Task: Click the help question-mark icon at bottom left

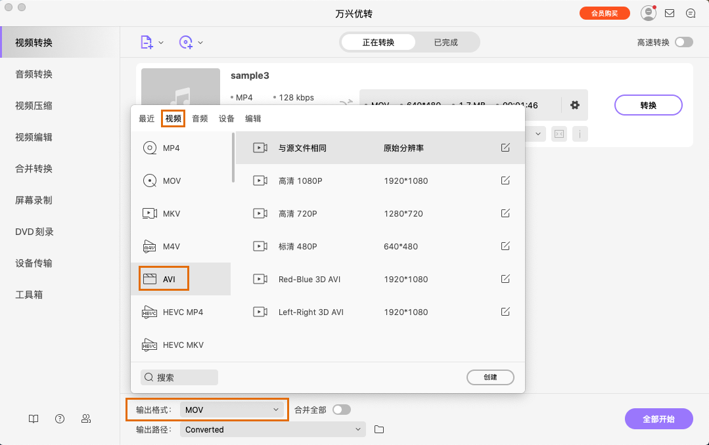Action: pyautogui.click(x=60, y=419)
